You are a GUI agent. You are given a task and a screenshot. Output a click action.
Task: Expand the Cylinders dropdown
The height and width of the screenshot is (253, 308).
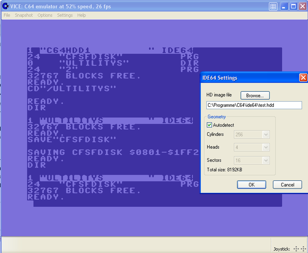pos(266,135)
